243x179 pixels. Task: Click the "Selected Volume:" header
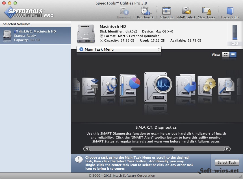(x=16, y=24)
